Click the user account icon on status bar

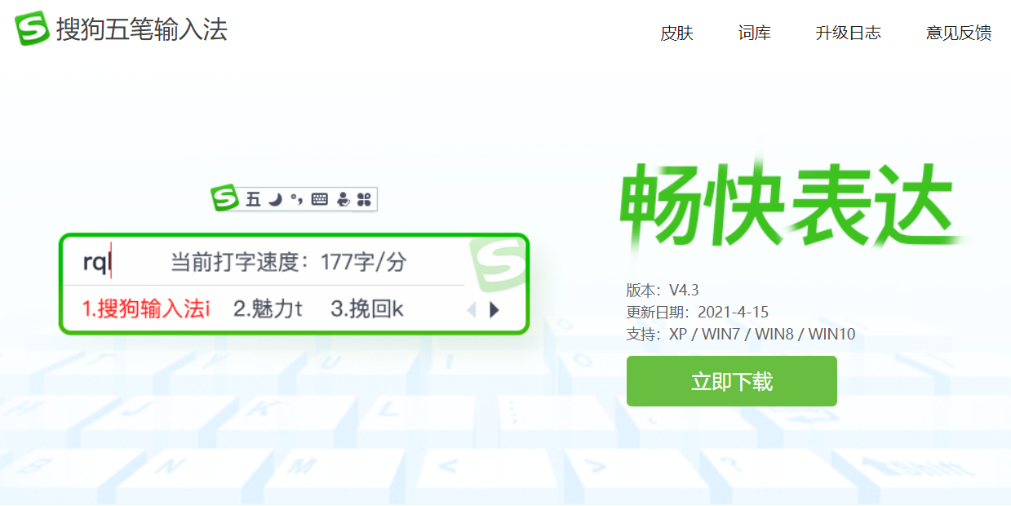tap(344, 199)
